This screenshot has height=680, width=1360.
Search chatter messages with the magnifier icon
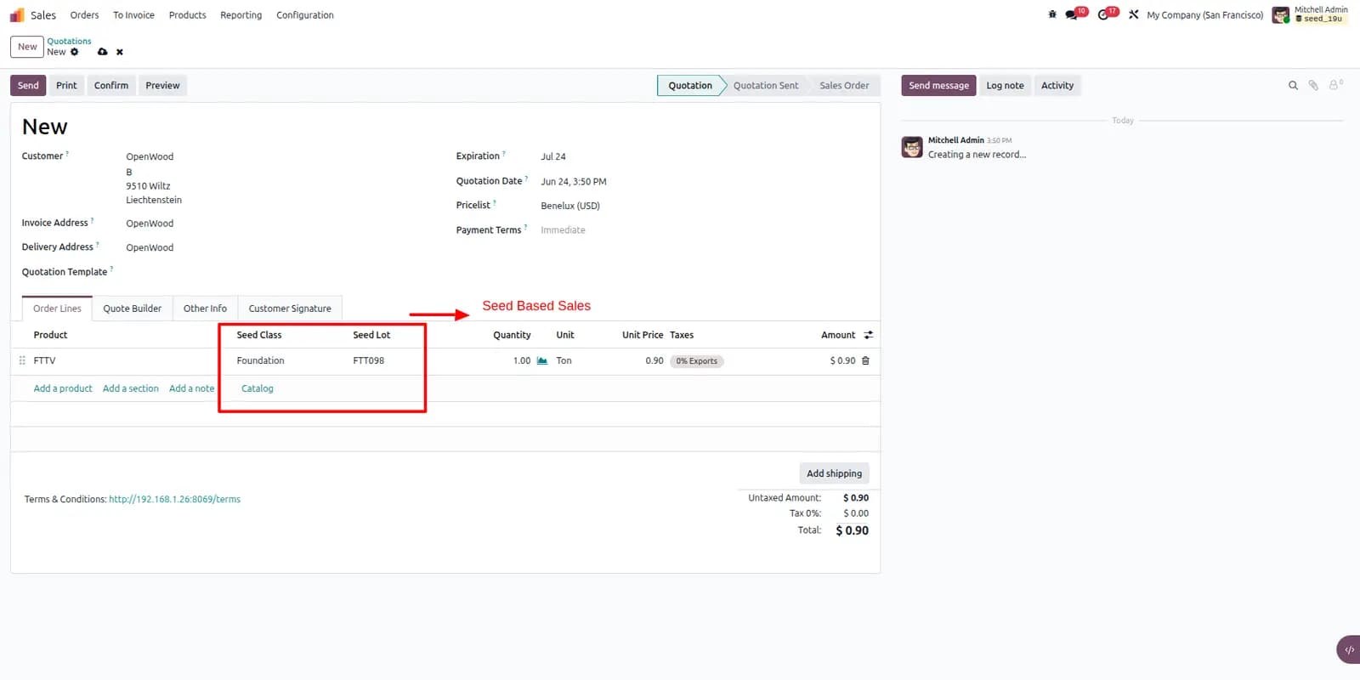1293,85
